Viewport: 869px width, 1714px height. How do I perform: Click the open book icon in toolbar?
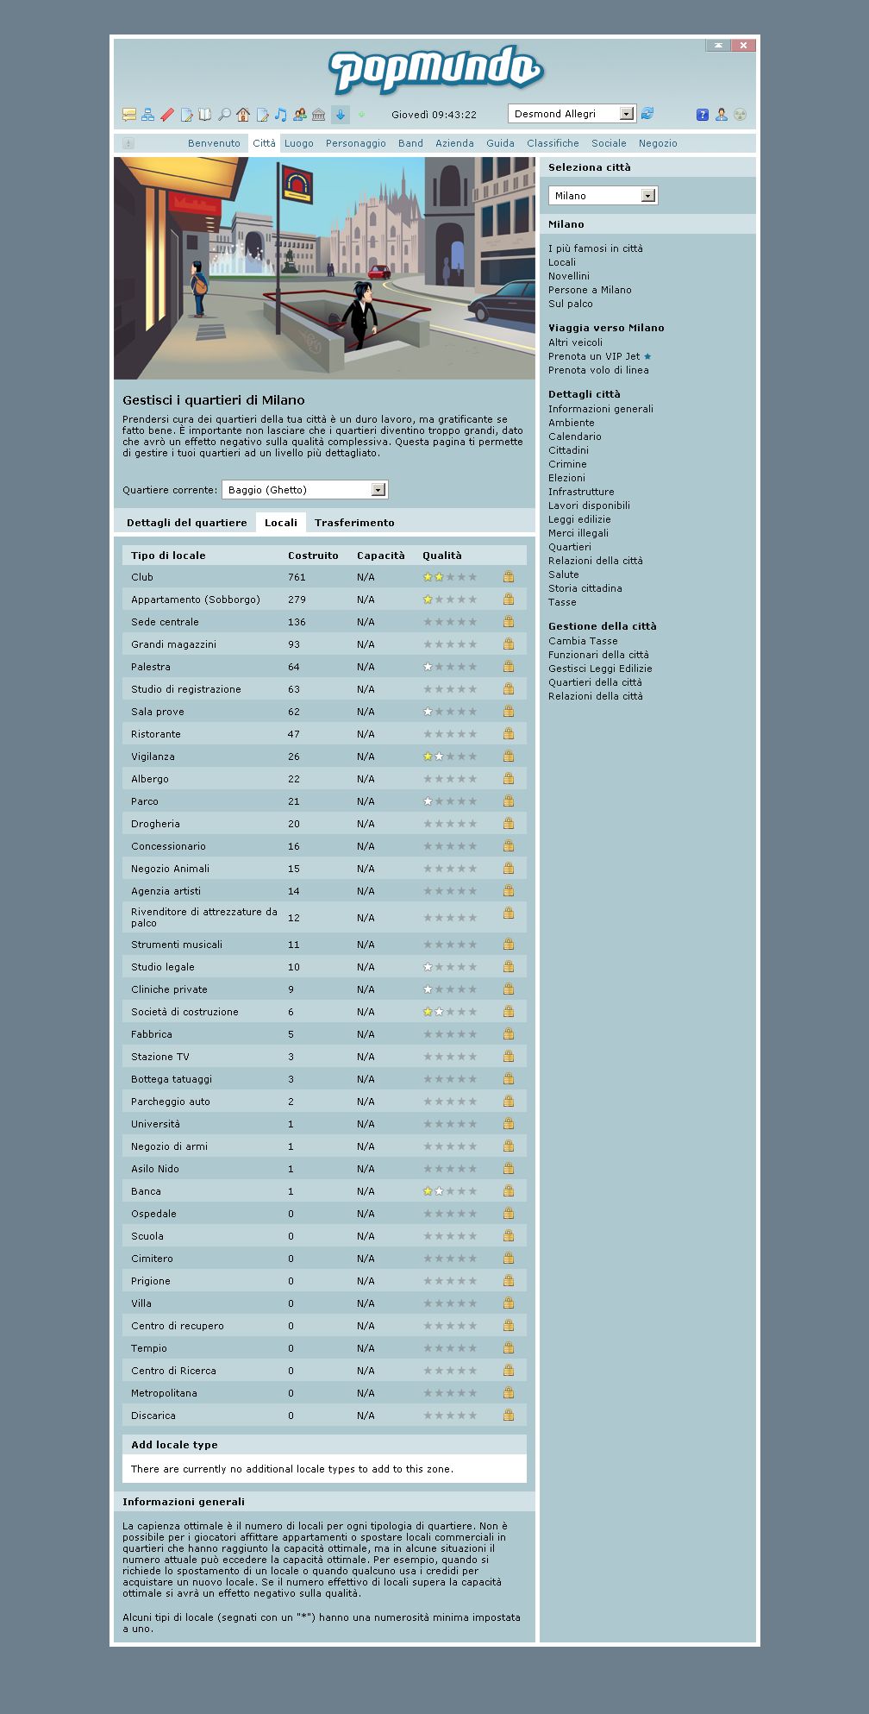coord(205,114)
